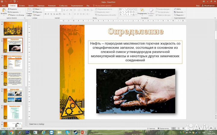217x135 pixels.
Task: Toggle underline (Ч) formatting
Action: click(x=51, y=14)
